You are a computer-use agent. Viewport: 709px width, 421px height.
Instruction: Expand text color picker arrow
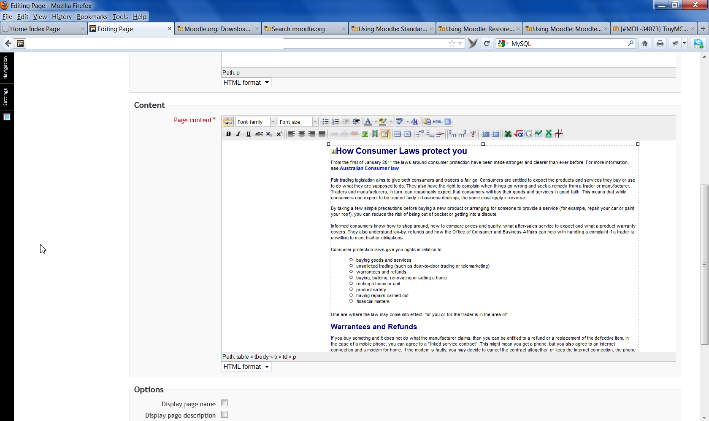click(376, 122)
